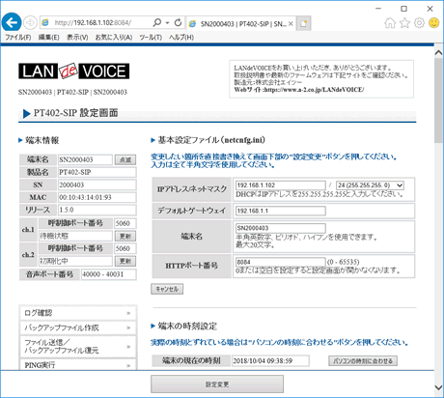Open the お気に入り(A) menu
This screenshot has width=444, height=398.
pos(114,38)
